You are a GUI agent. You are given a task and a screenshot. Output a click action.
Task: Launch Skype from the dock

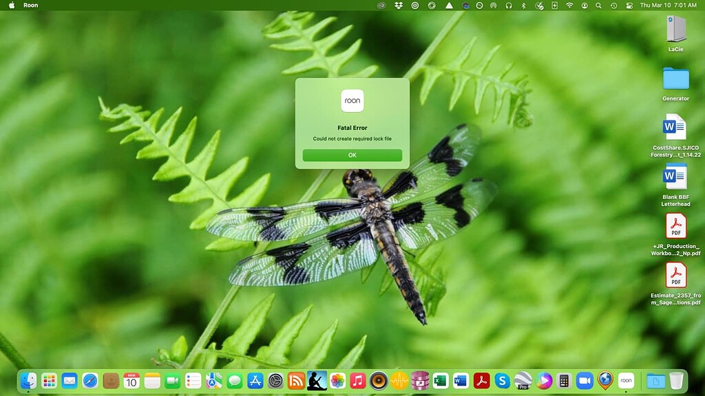point(502,380)
